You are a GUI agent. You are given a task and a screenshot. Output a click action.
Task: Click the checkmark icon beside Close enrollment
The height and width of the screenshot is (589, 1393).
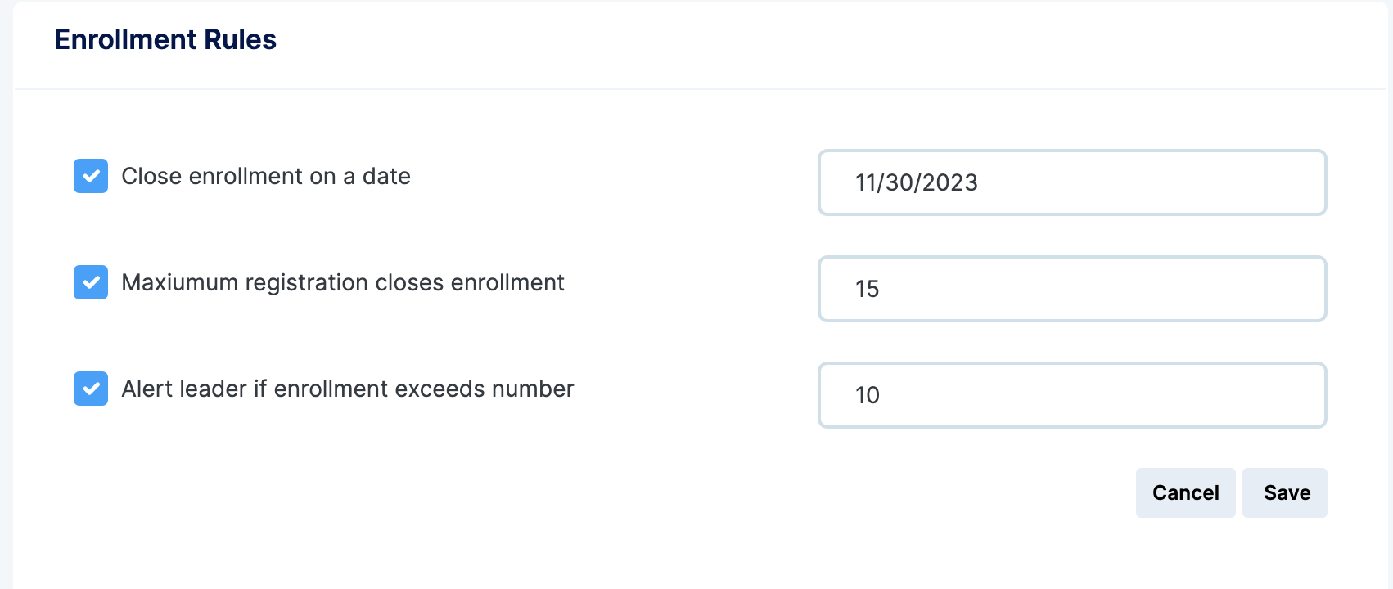point(91,176)
